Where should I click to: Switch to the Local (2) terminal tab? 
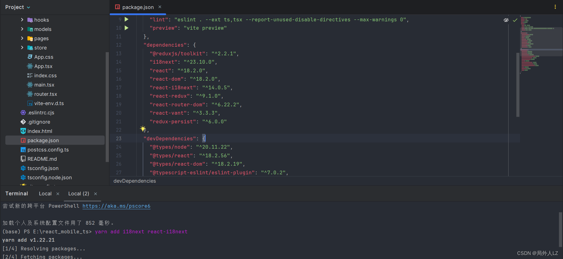[79, 194]
